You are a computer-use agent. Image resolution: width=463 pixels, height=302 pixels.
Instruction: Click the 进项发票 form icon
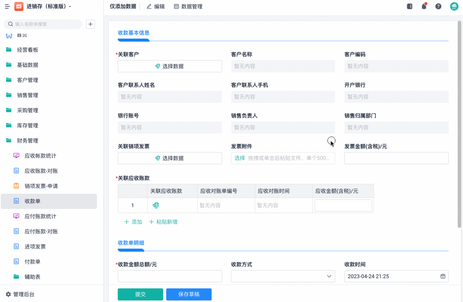click(16, 246)
